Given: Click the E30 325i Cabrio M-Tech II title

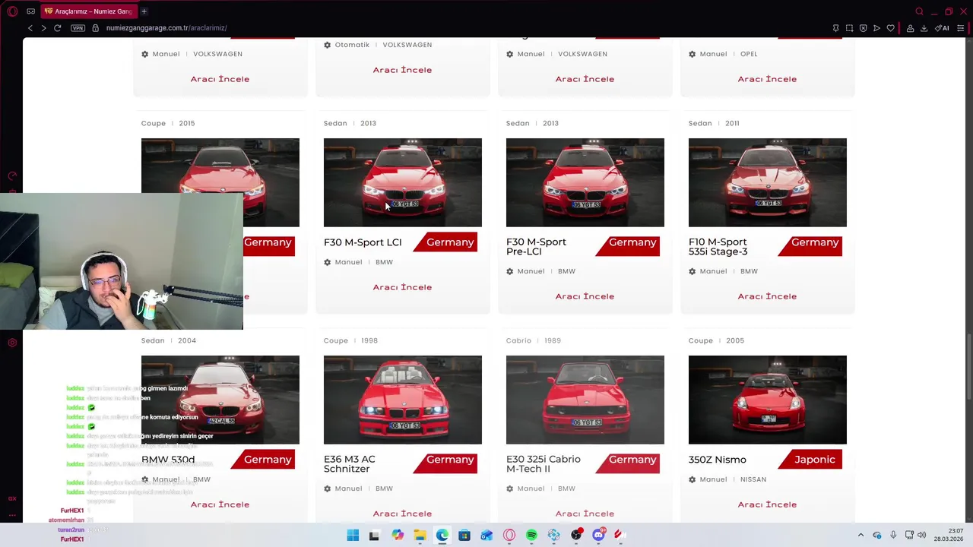Looking at the screenshot, I should click(544, 464).
